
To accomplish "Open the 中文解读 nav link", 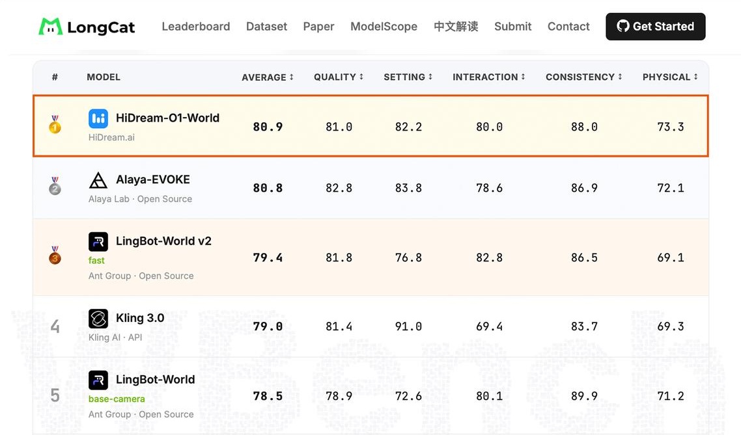I will tap(456, 27).
